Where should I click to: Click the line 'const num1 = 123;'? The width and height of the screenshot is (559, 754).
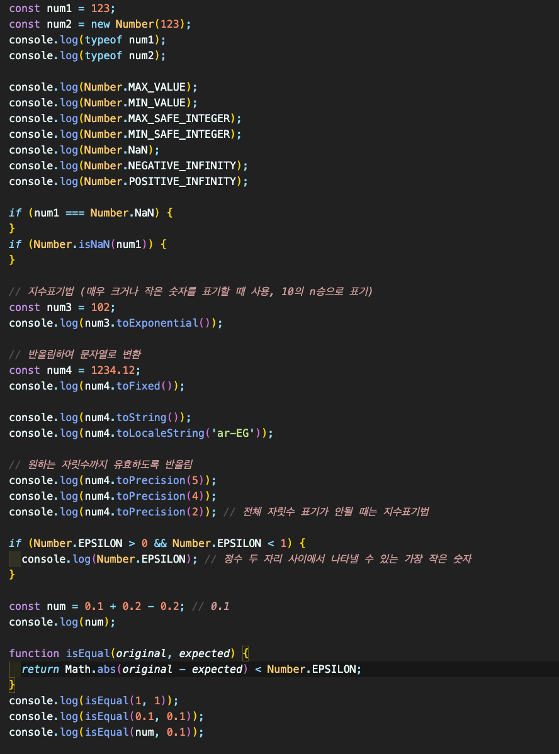coord(62,8)
